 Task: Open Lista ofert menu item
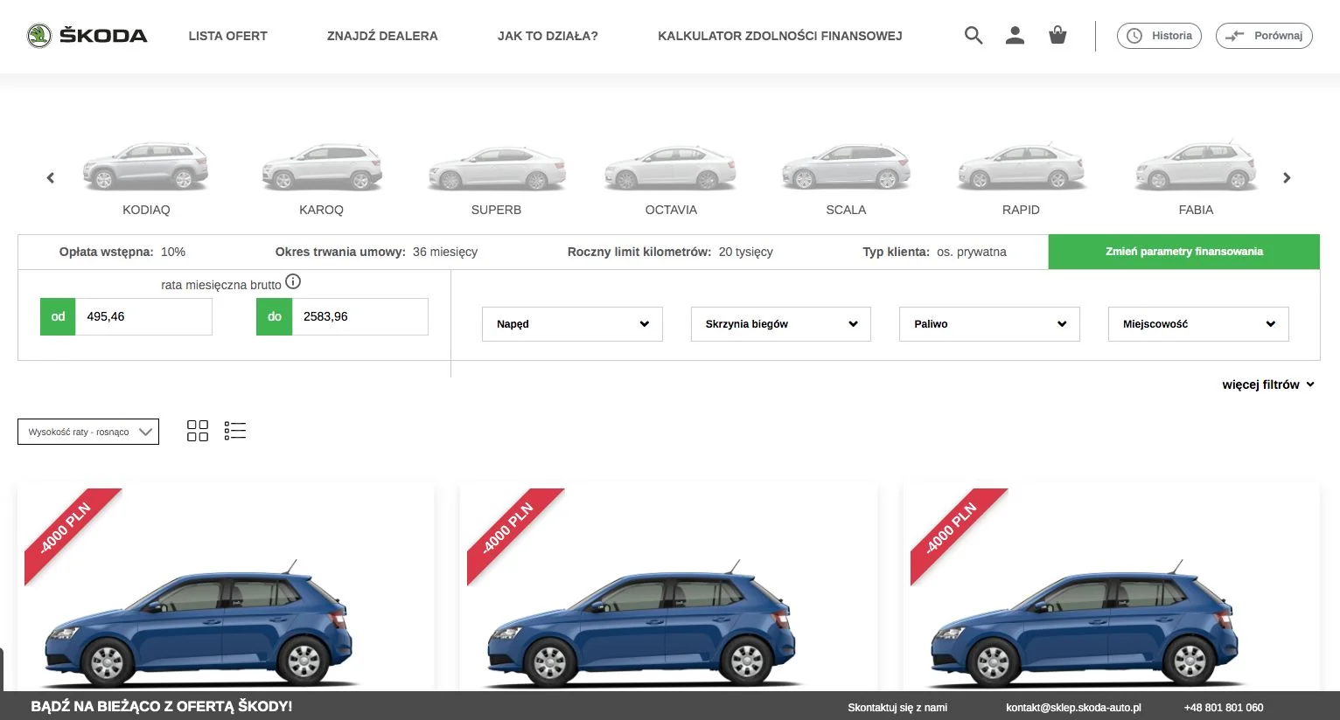click(x=228, y=36)
